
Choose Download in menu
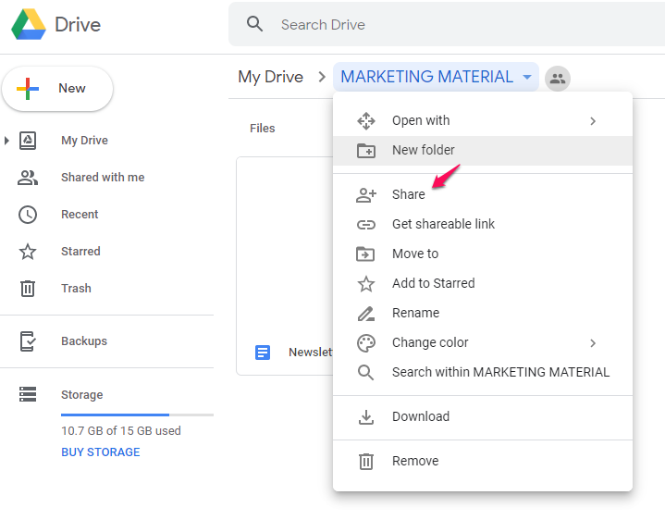[483, 417]
